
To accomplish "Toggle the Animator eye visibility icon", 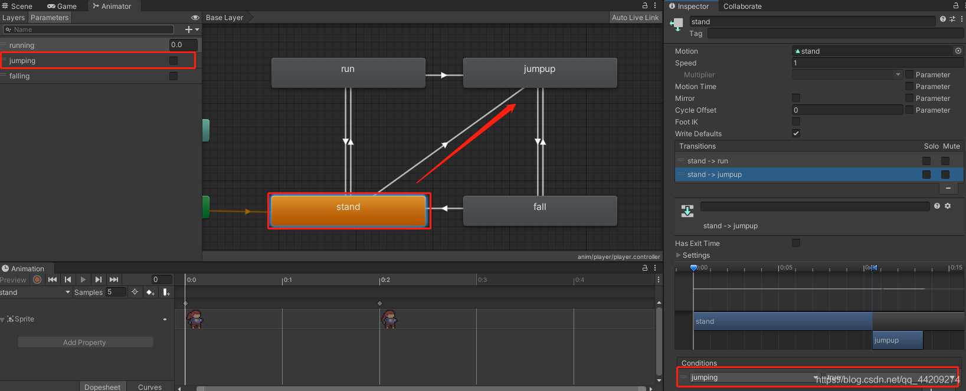I will (x=195, y=18).
